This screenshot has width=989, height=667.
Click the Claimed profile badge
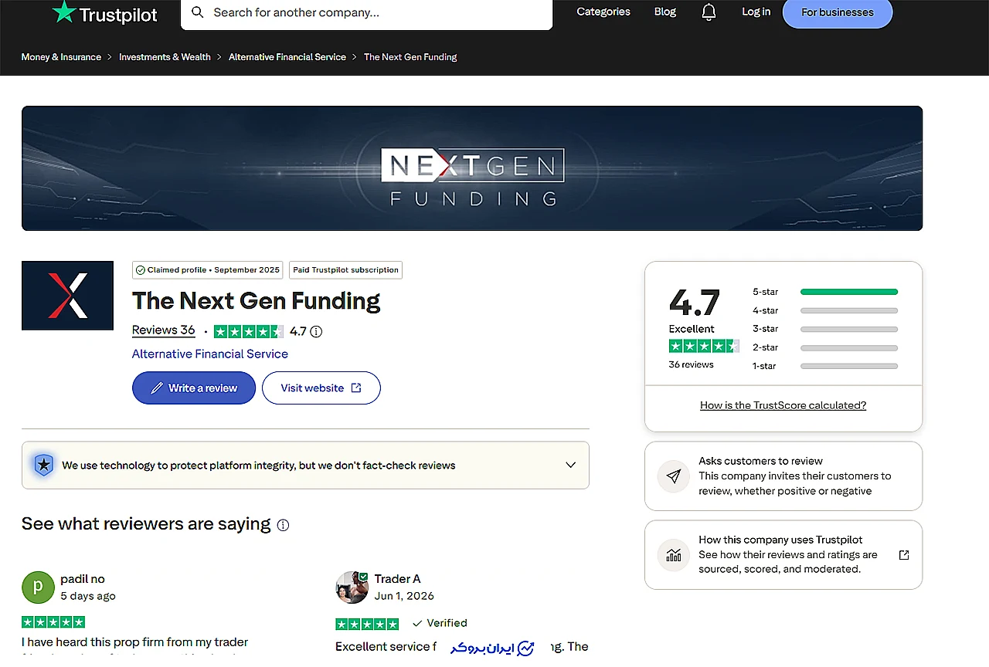208,270
